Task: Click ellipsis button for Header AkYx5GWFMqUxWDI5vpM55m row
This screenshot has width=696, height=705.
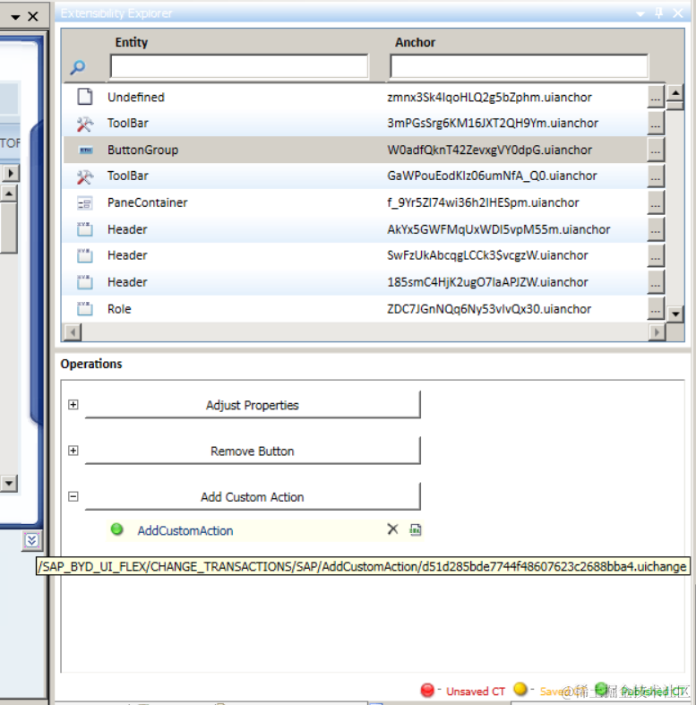Action: click(x=656, y=229)
